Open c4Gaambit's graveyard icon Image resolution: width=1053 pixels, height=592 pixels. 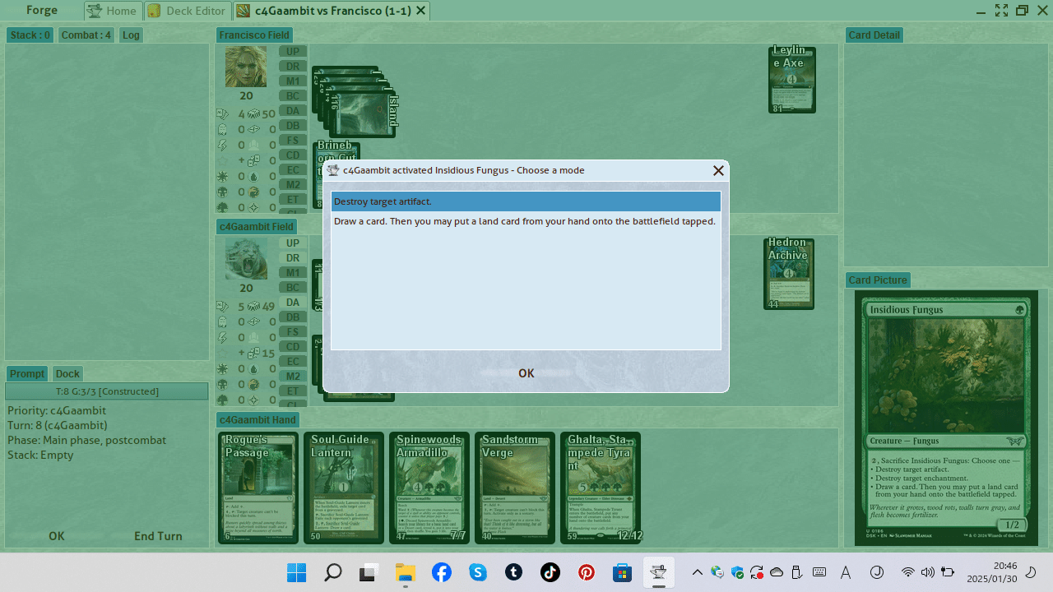(x=222, y=321)
